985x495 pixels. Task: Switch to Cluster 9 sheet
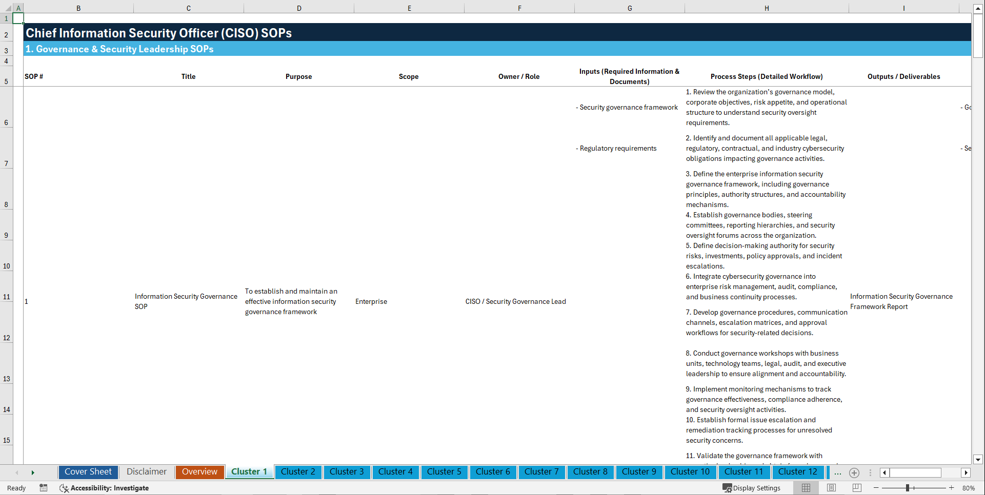pos(639,472)
